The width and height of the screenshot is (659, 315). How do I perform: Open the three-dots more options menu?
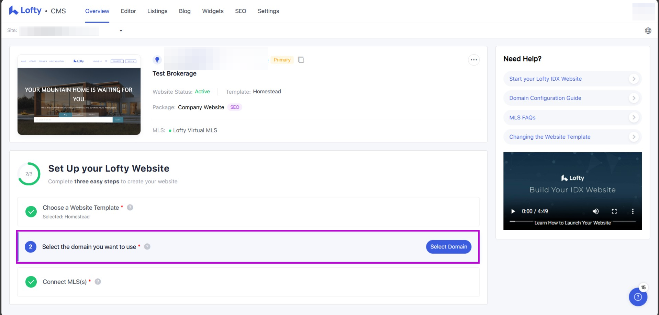click(473, 60)
